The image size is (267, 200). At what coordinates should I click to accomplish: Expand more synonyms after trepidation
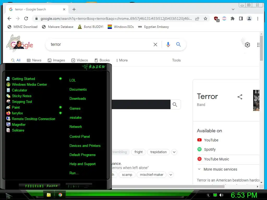coord(174,152)
